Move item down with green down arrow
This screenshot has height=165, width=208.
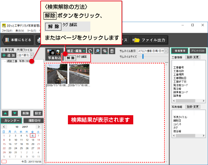pyautogui.click(x=15, y=113)
